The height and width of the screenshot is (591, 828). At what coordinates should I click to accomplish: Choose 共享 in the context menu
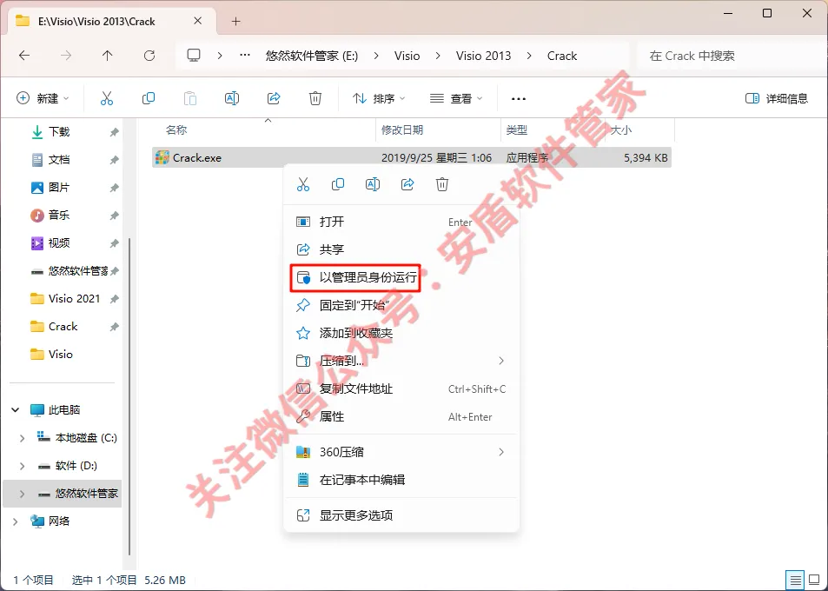click(x=401, y=249)
